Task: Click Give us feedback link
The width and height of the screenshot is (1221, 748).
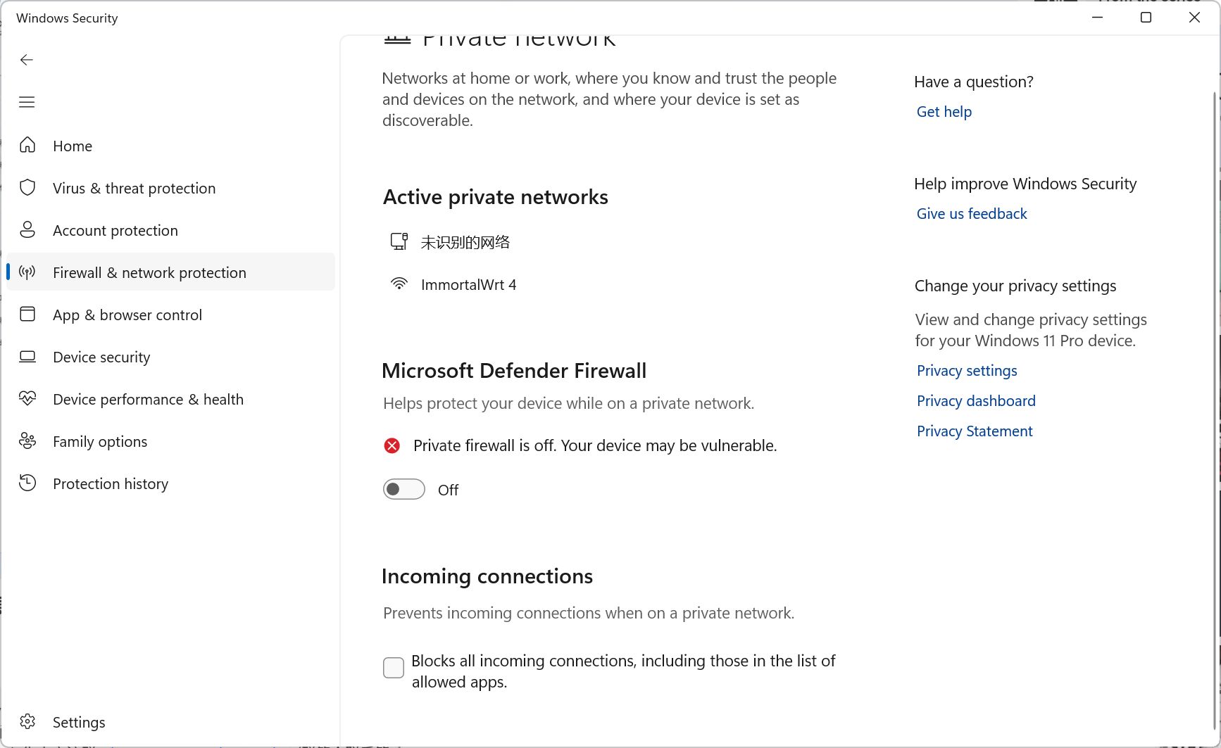Action: pos(972,214)
